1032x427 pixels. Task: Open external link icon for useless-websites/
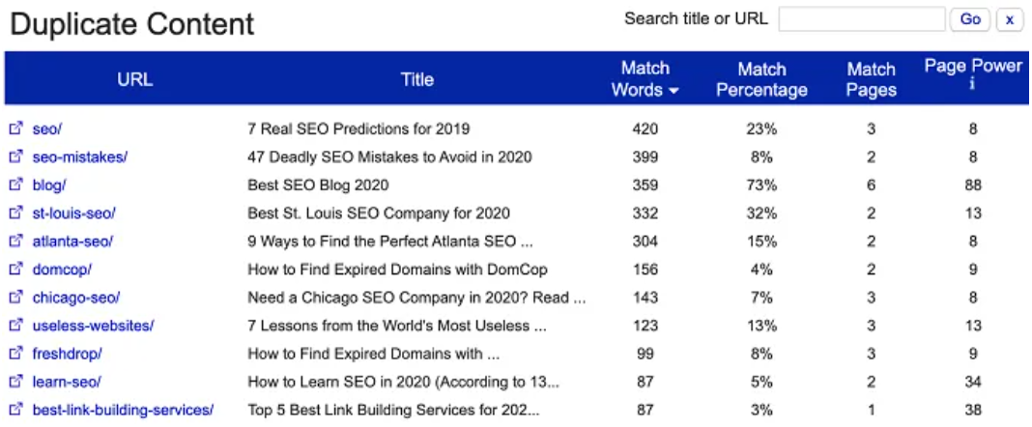click(15, 325)
